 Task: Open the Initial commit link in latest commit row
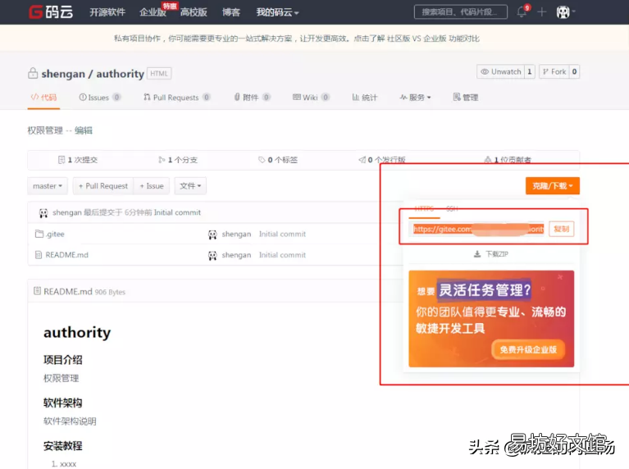point(177,212)
